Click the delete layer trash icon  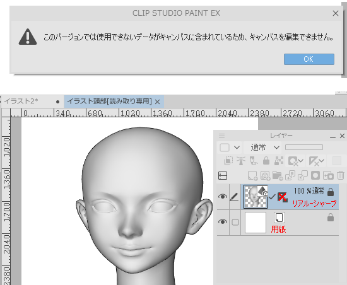coord(341,175)
